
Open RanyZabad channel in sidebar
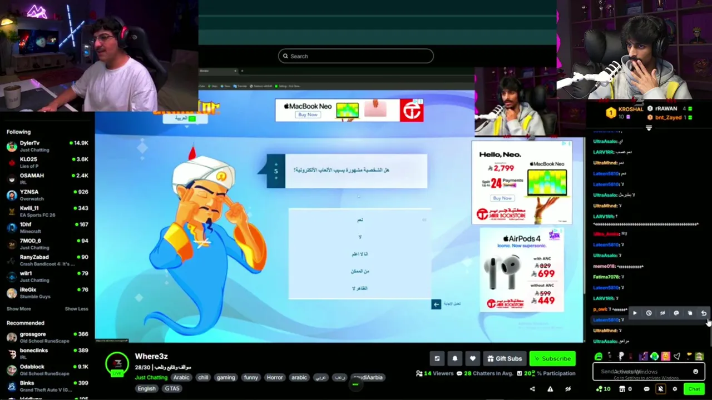[x=47, y=261]
